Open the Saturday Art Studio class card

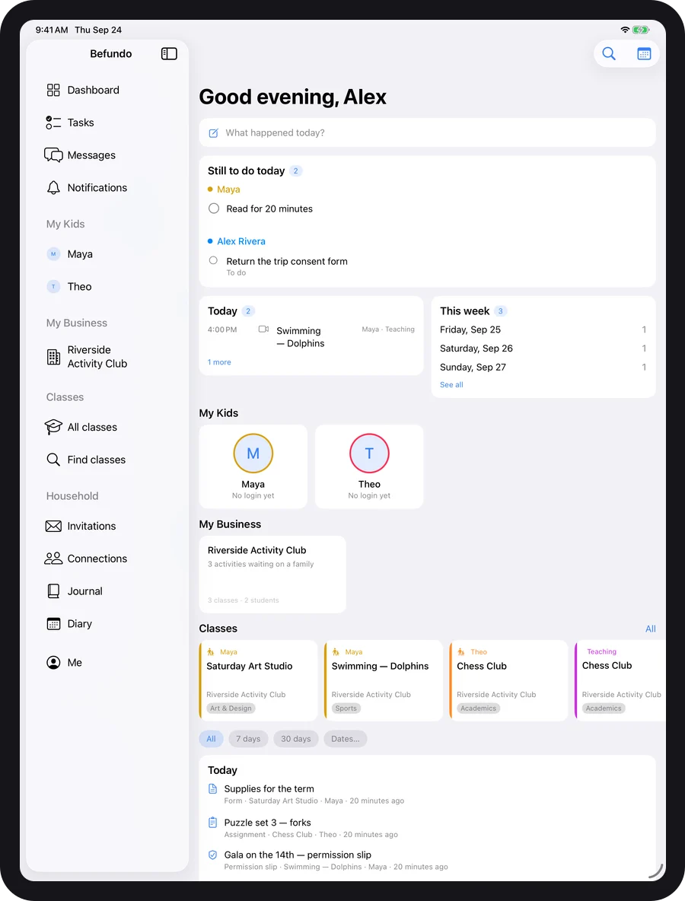pyautogui.click(x=258, y=680)
